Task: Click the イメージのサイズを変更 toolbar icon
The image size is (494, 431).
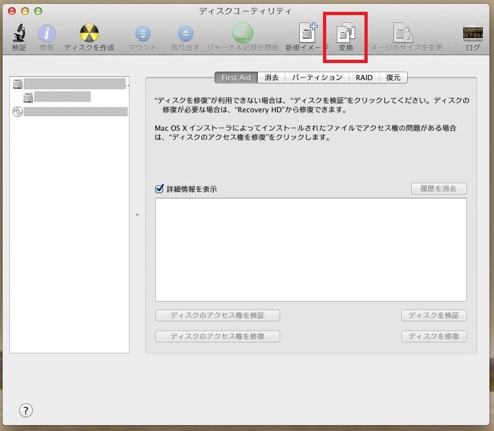Action: 403,32
